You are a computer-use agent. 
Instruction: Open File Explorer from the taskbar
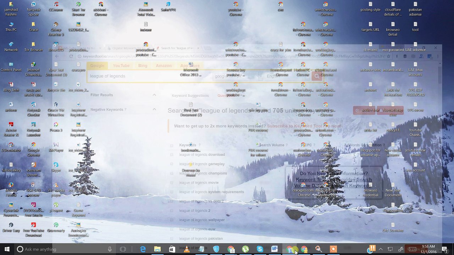pyautogui.click(x=157, y=249)
